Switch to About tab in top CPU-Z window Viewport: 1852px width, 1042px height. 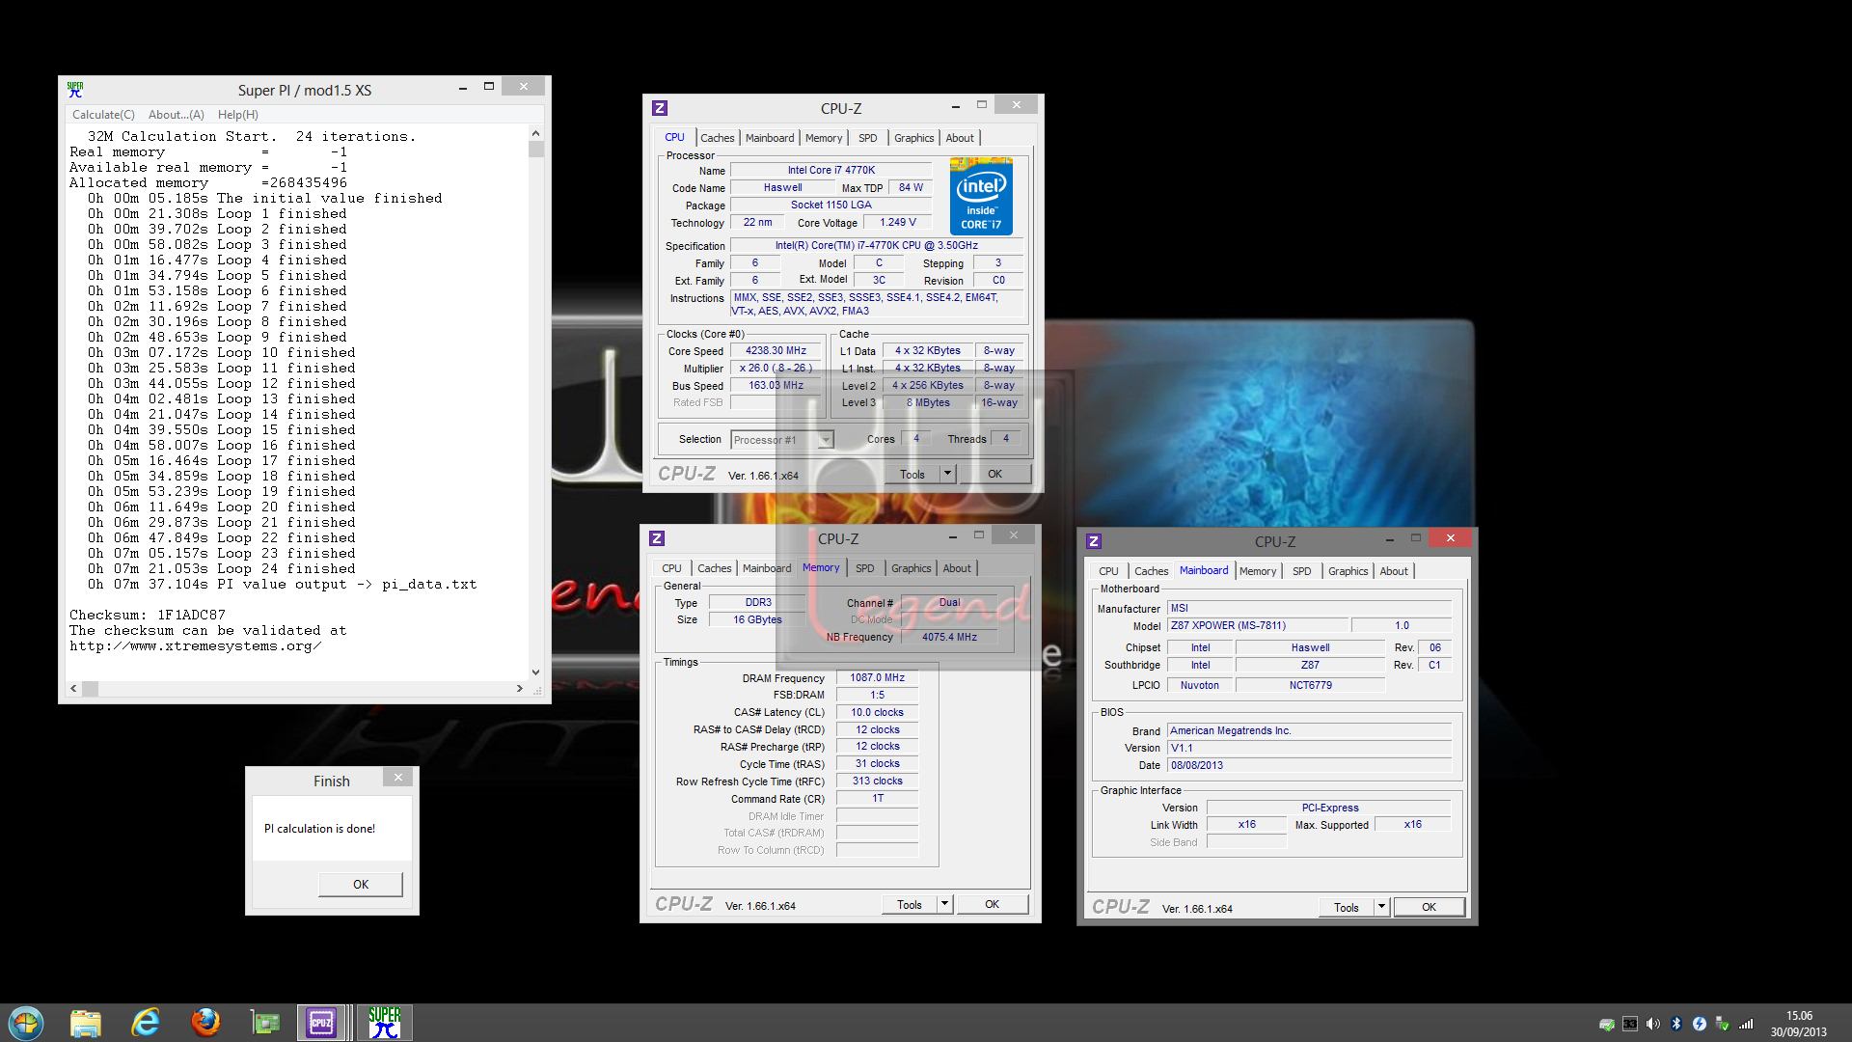960,138
